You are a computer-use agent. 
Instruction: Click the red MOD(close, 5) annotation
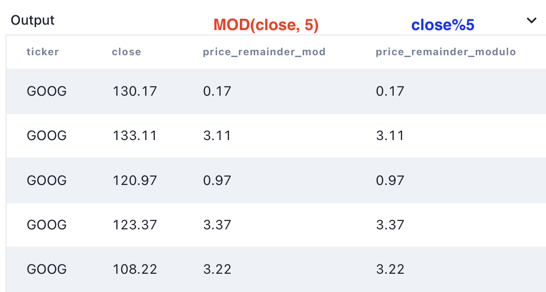(x=266, y=25)
